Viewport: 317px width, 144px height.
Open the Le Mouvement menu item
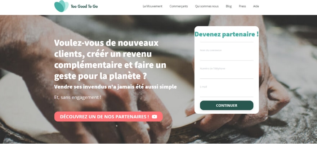(x=152, y=6)
